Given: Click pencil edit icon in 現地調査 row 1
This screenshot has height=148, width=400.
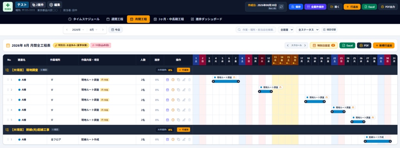Looking at the screenshot, I should point(184,79).
